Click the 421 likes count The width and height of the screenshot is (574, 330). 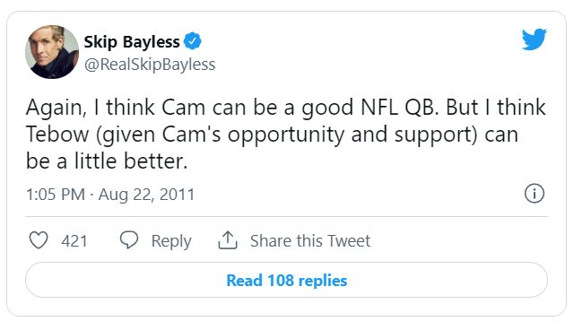(74, 241)
